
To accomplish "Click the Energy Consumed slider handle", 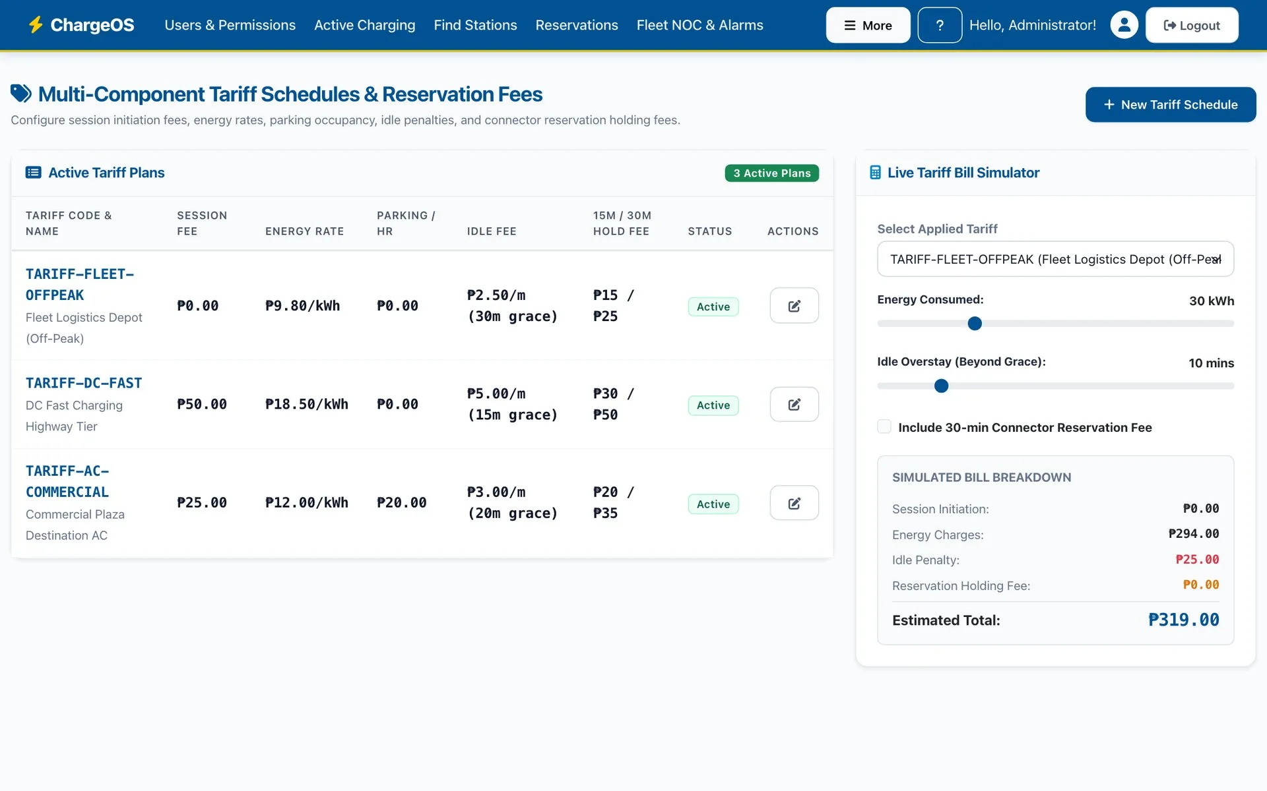I will (975, 324).
